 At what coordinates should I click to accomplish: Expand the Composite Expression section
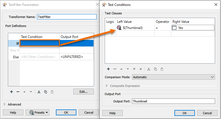pyautogui.click(x=107, y=86)
